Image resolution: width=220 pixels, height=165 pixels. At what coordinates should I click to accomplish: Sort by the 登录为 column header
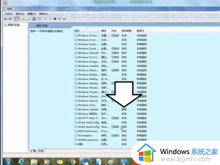coord(142,31)
